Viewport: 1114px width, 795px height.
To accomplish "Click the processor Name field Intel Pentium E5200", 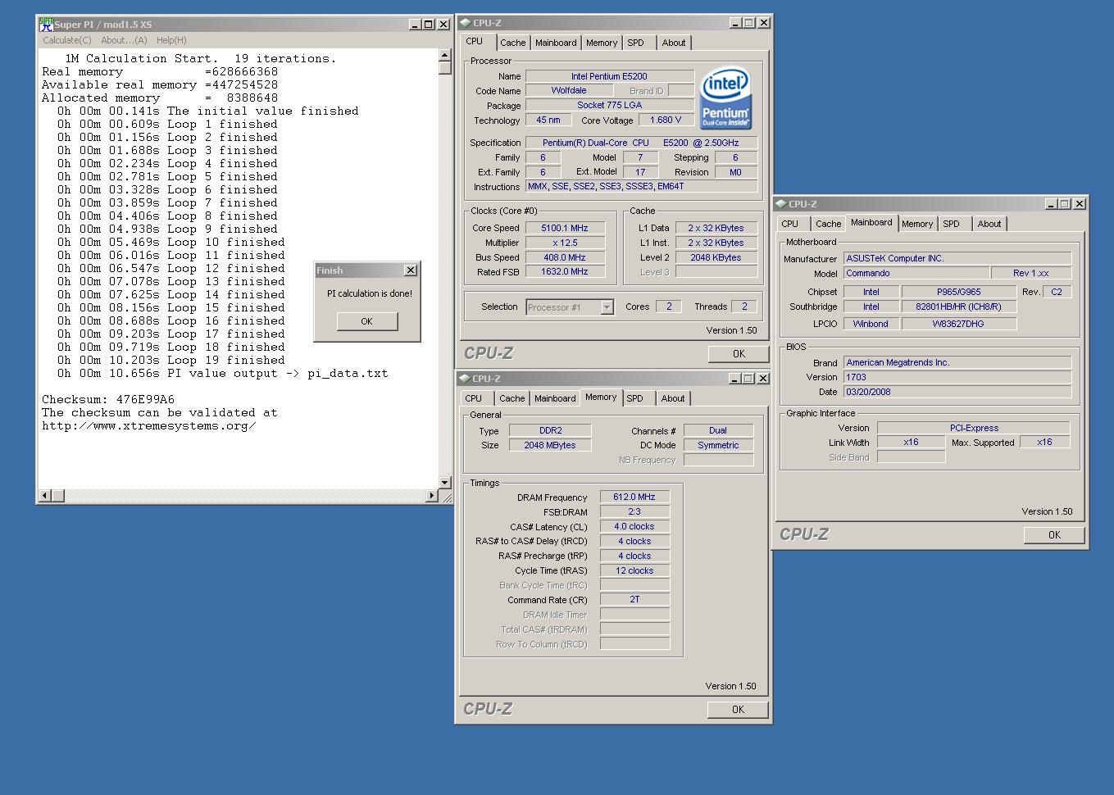I will tap(609, 76).
